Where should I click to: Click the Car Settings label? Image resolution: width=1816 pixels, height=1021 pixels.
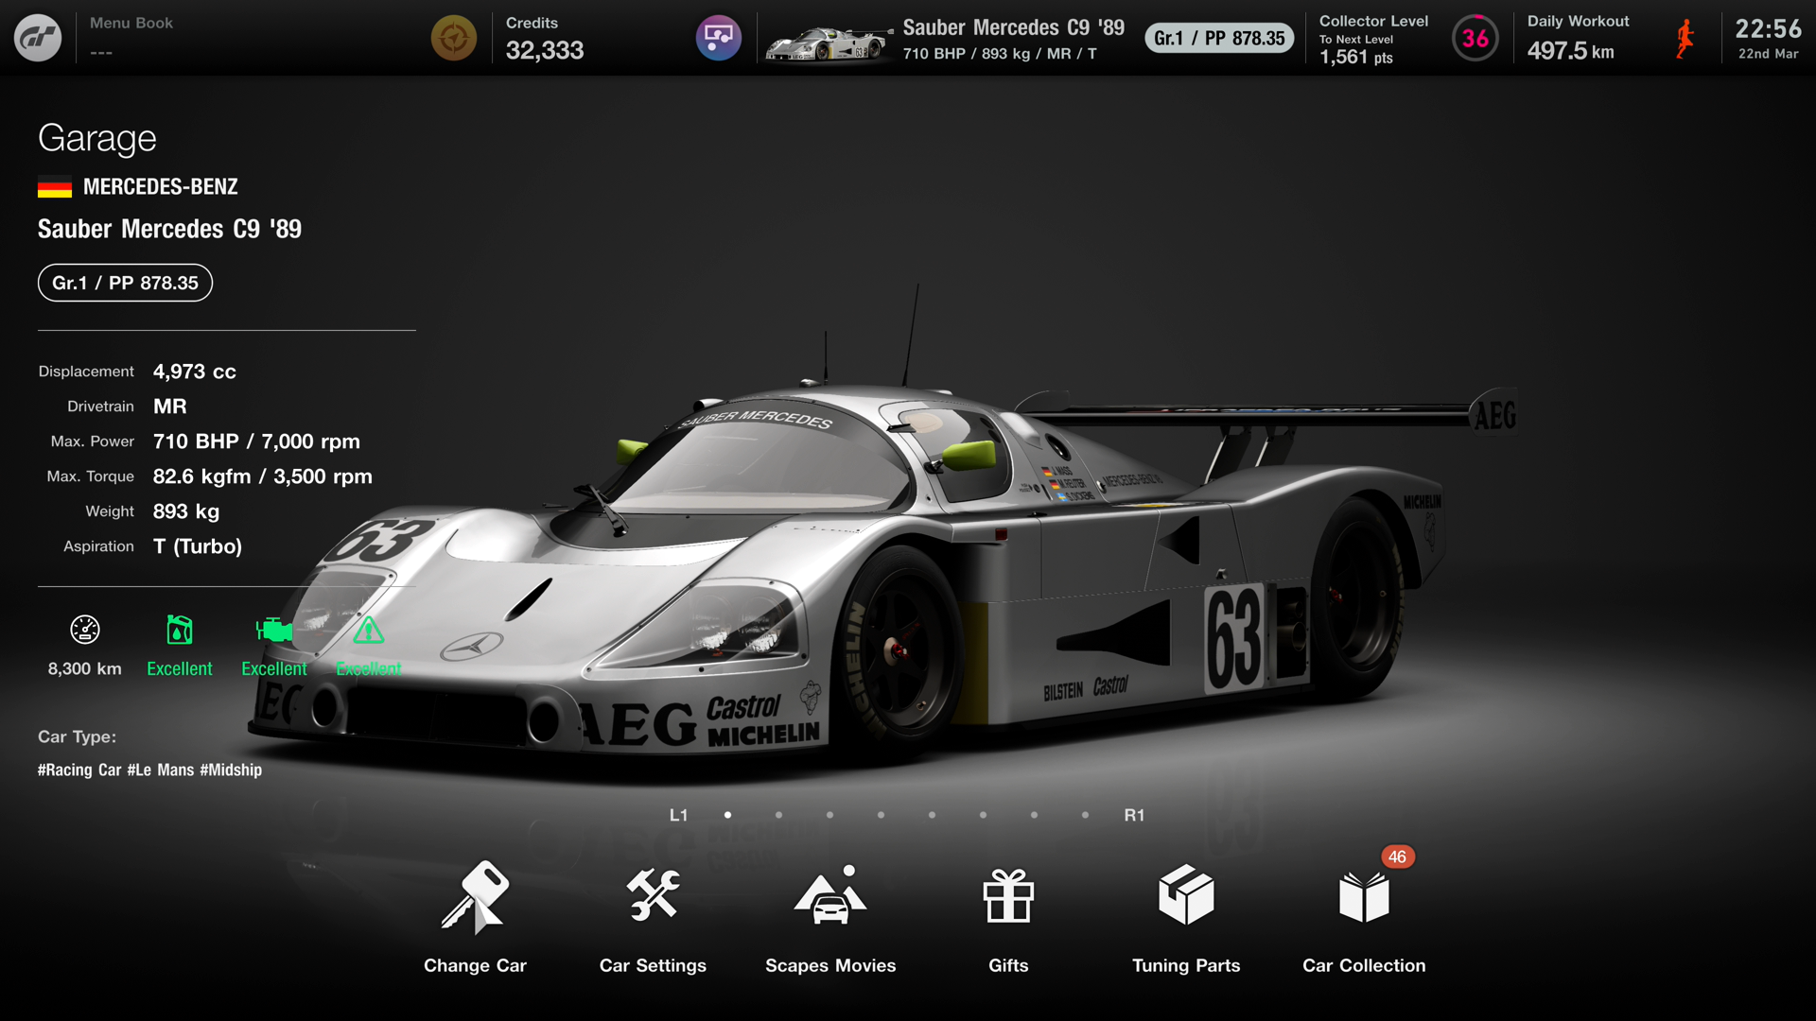653,965
